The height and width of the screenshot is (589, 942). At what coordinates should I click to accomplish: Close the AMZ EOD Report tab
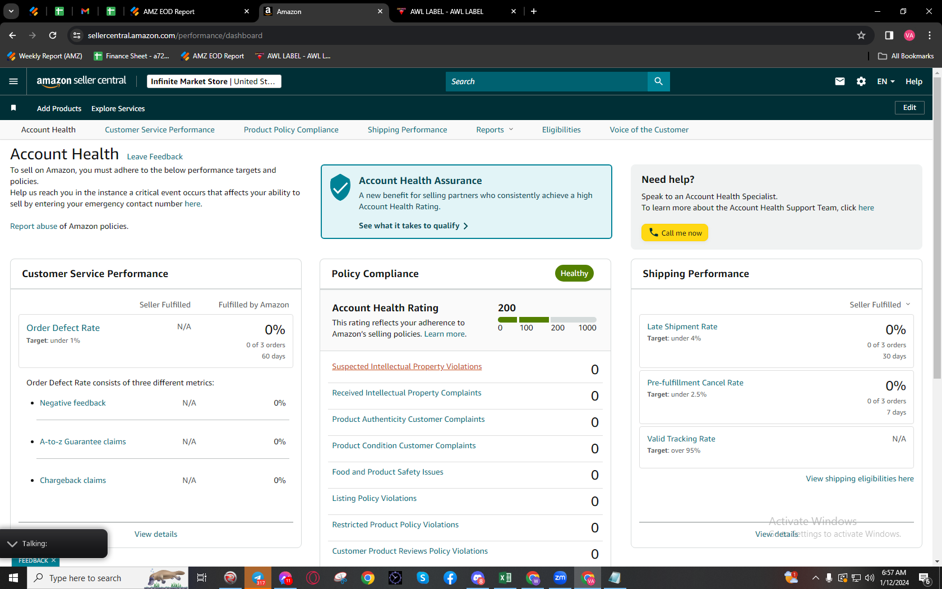247,11
